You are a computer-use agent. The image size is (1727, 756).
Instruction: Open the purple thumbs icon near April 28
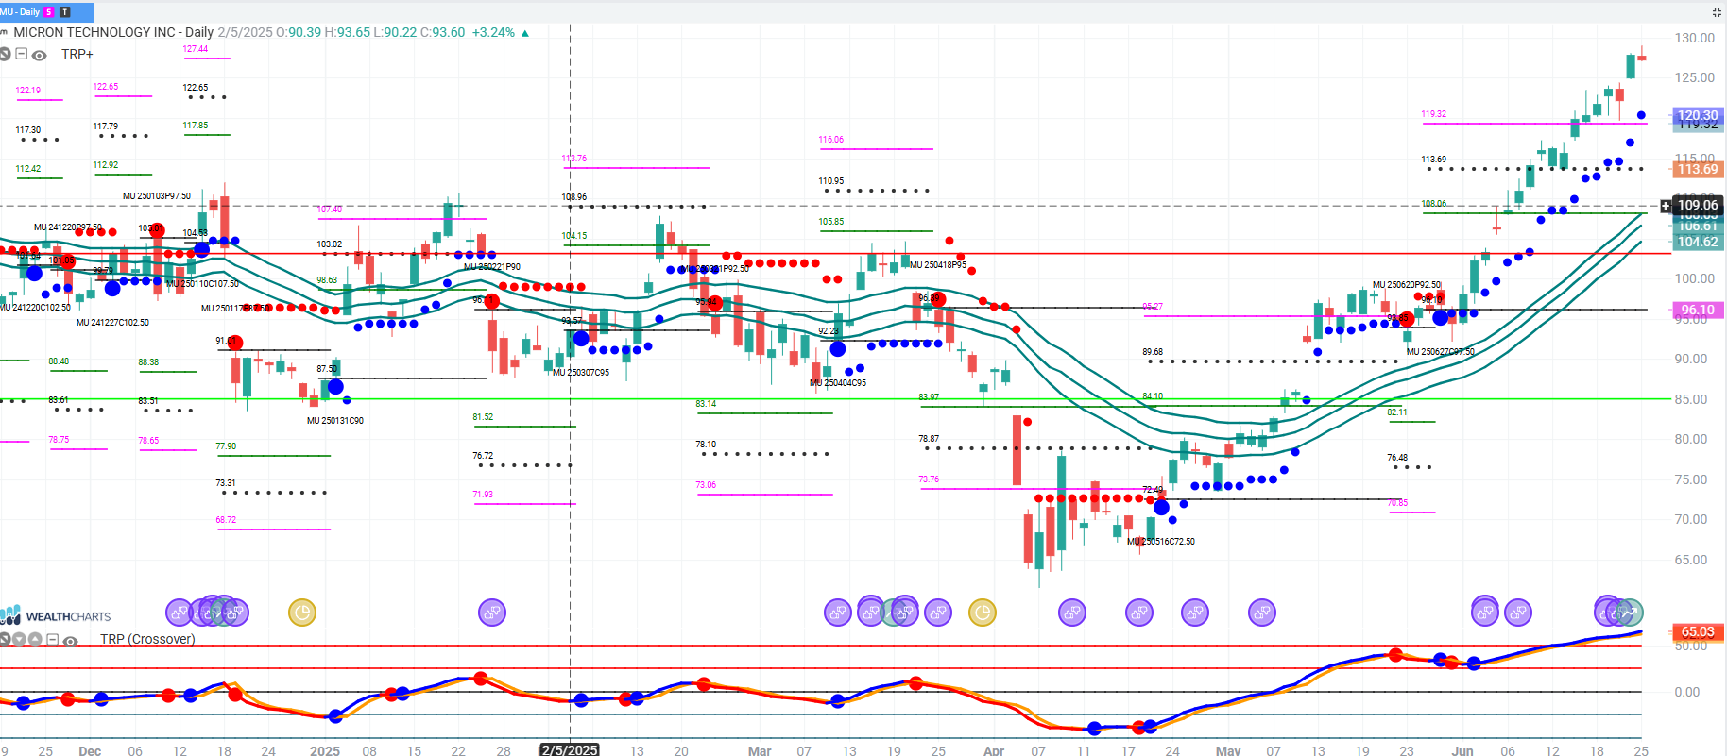[1195, 613]
